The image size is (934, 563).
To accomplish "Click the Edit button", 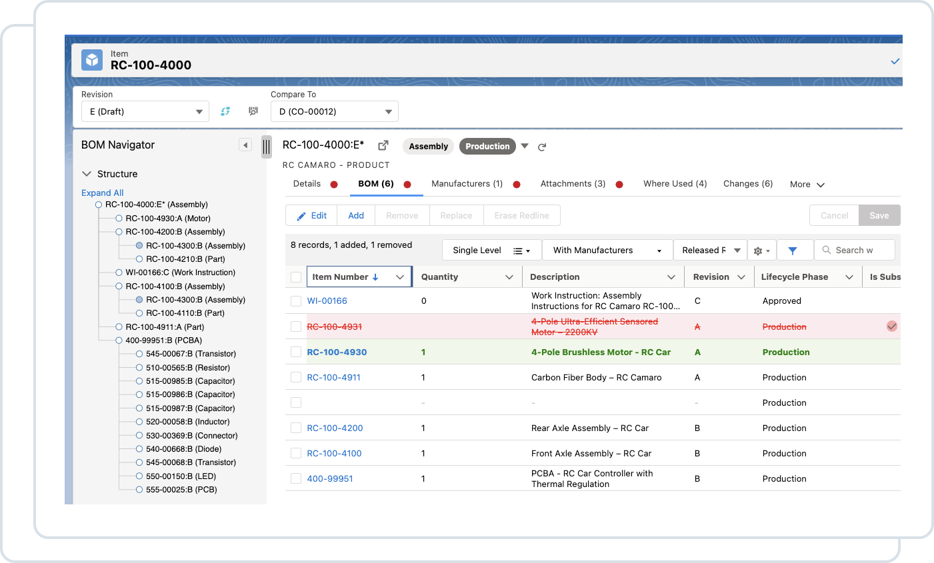I will [x=311, y=215].
